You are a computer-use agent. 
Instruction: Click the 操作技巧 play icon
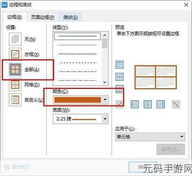point(7,167)
